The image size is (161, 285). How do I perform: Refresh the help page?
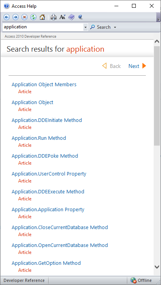(33, 17)
